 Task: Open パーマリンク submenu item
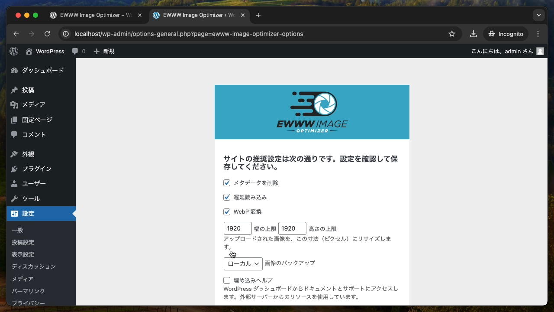pos(28,291)
